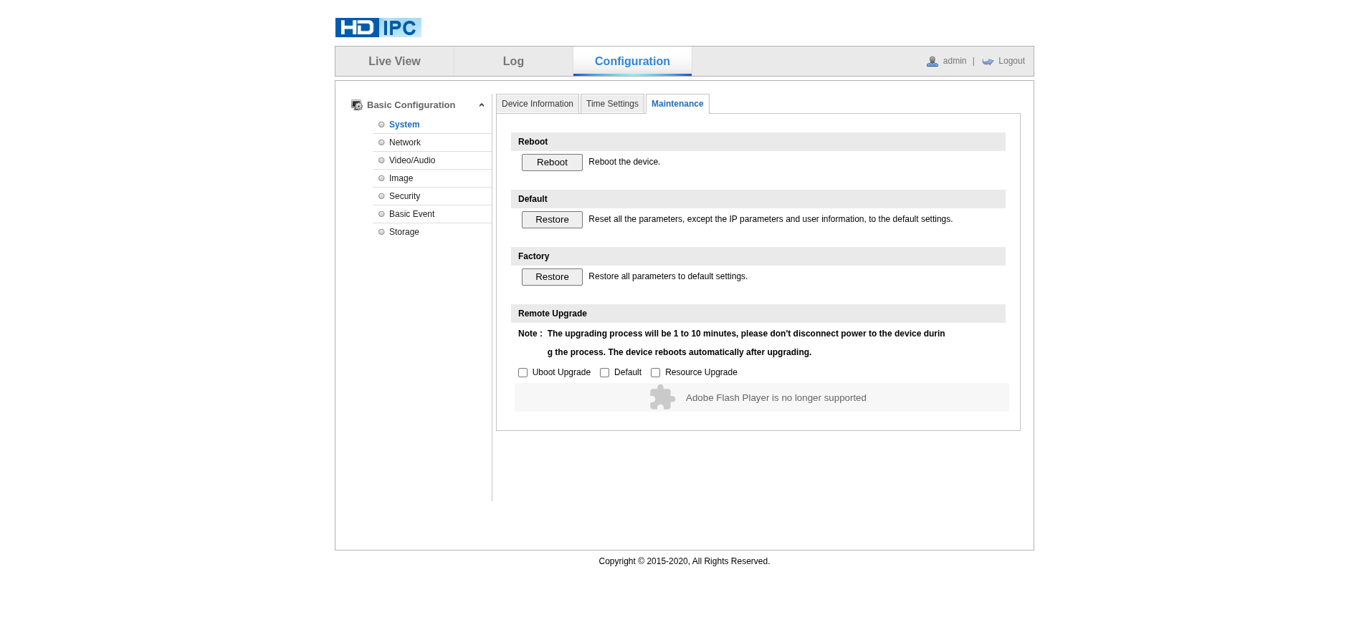Open the Video/Audio settings item
1369x640 pixels.
(x=412, y=160)
